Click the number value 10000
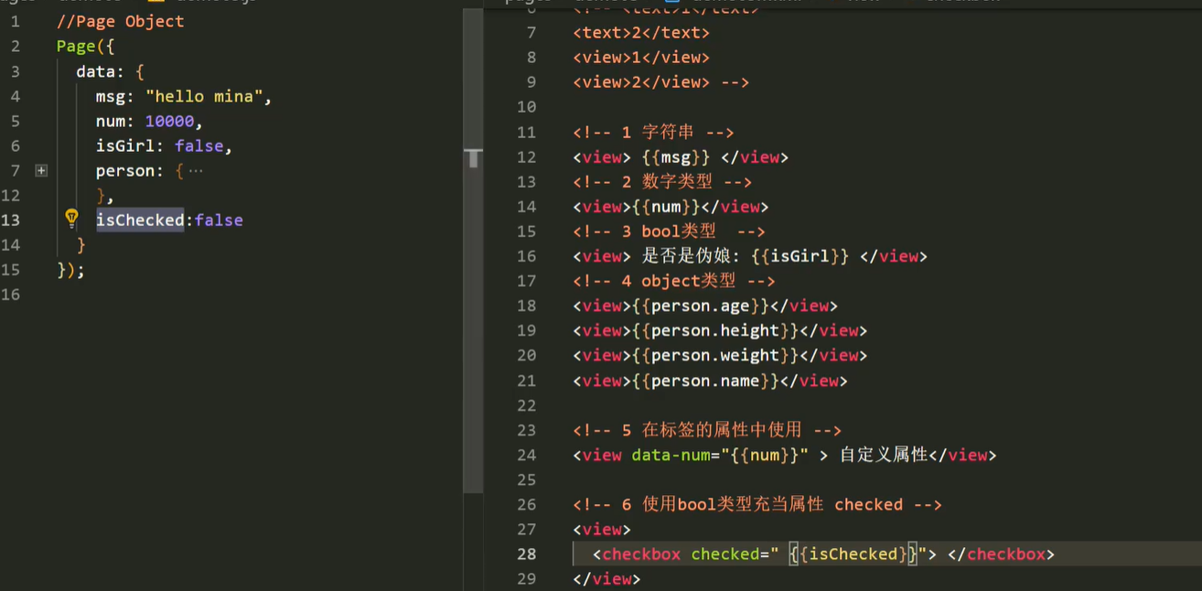Screen dimensions: 1202x591 [169, 121]
